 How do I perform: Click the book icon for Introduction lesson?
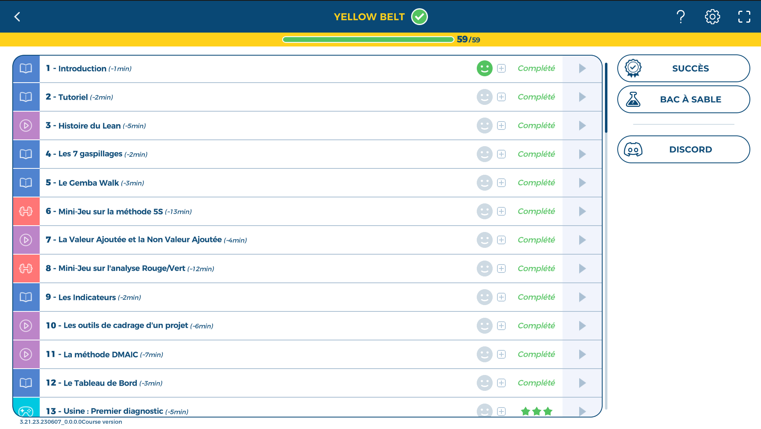pyautogui.click(x=26, y=68)
